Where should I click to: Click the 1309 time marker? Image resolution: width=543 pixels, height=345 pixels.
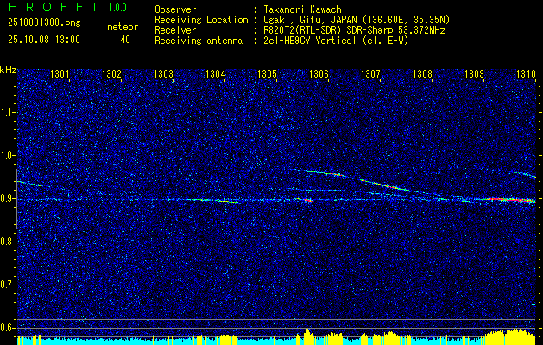[474, 73]
